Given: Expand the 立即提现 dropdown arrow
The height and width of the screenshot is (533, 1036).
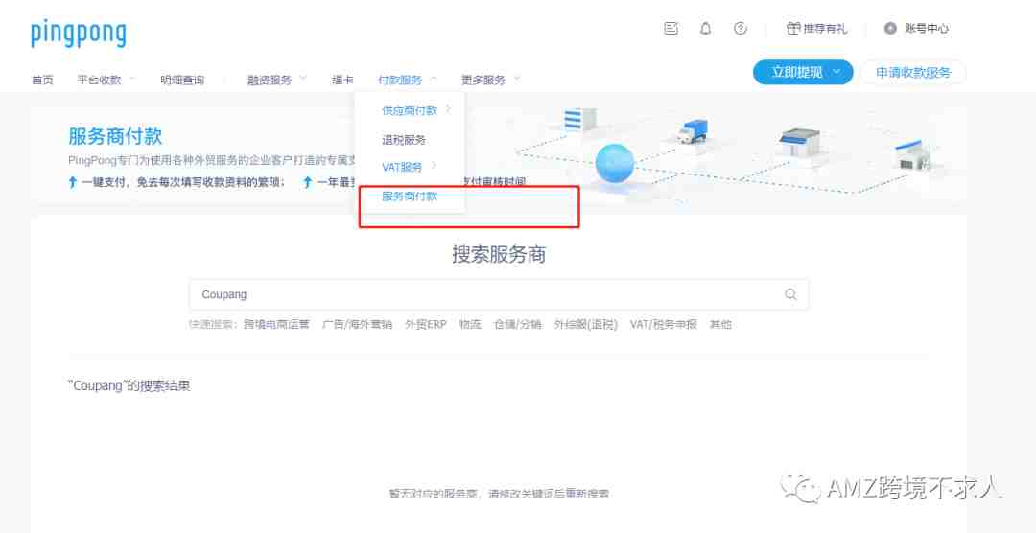Looking at the screenshot, I should pyautogui.click(x=836, y=72).
